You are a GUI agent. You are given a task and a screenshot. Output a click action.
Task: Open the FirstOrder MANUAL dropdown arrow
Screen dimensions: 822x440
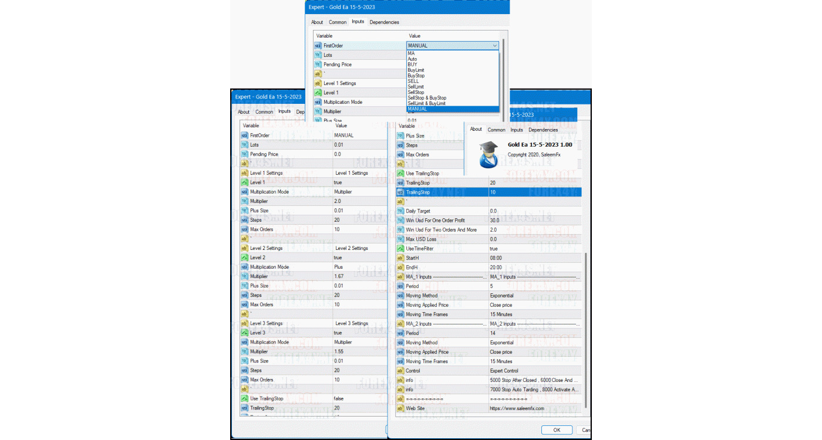494,46
